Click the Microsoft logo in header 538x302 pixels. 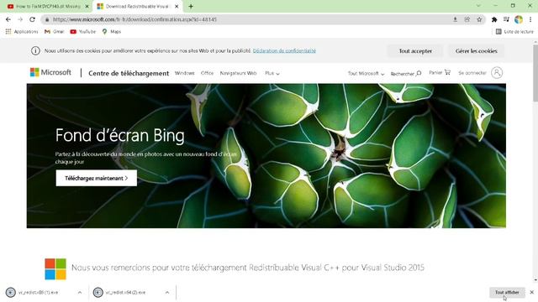click(x=50, y=72)
